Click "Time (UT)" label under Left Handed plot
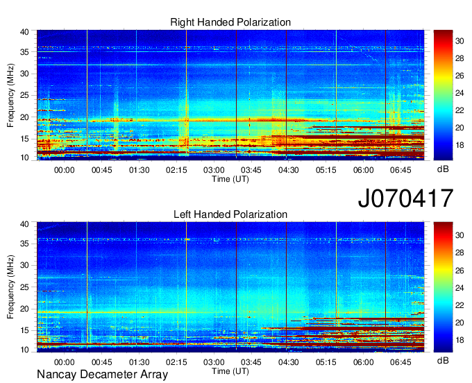The width and height of the screenshot is (472, 383). click(x=230, y=371)
